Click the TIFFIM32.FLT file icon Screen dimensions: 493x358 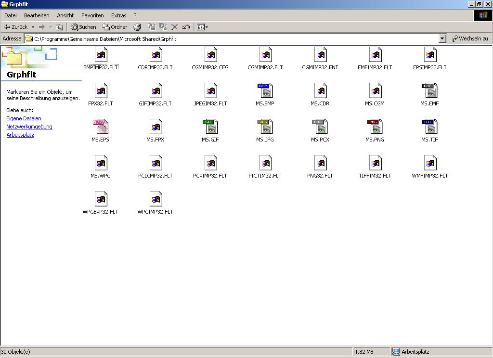(x=375, y=163)
